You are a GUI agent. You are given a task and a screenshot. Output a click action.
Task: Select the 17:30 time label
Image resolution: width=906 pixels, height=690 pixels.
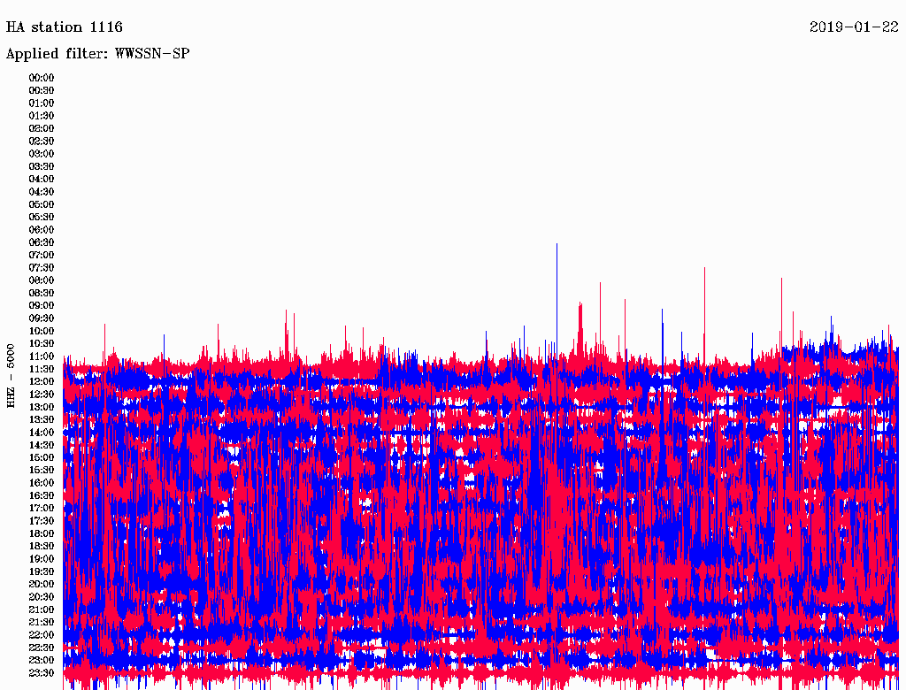(42, 521)
